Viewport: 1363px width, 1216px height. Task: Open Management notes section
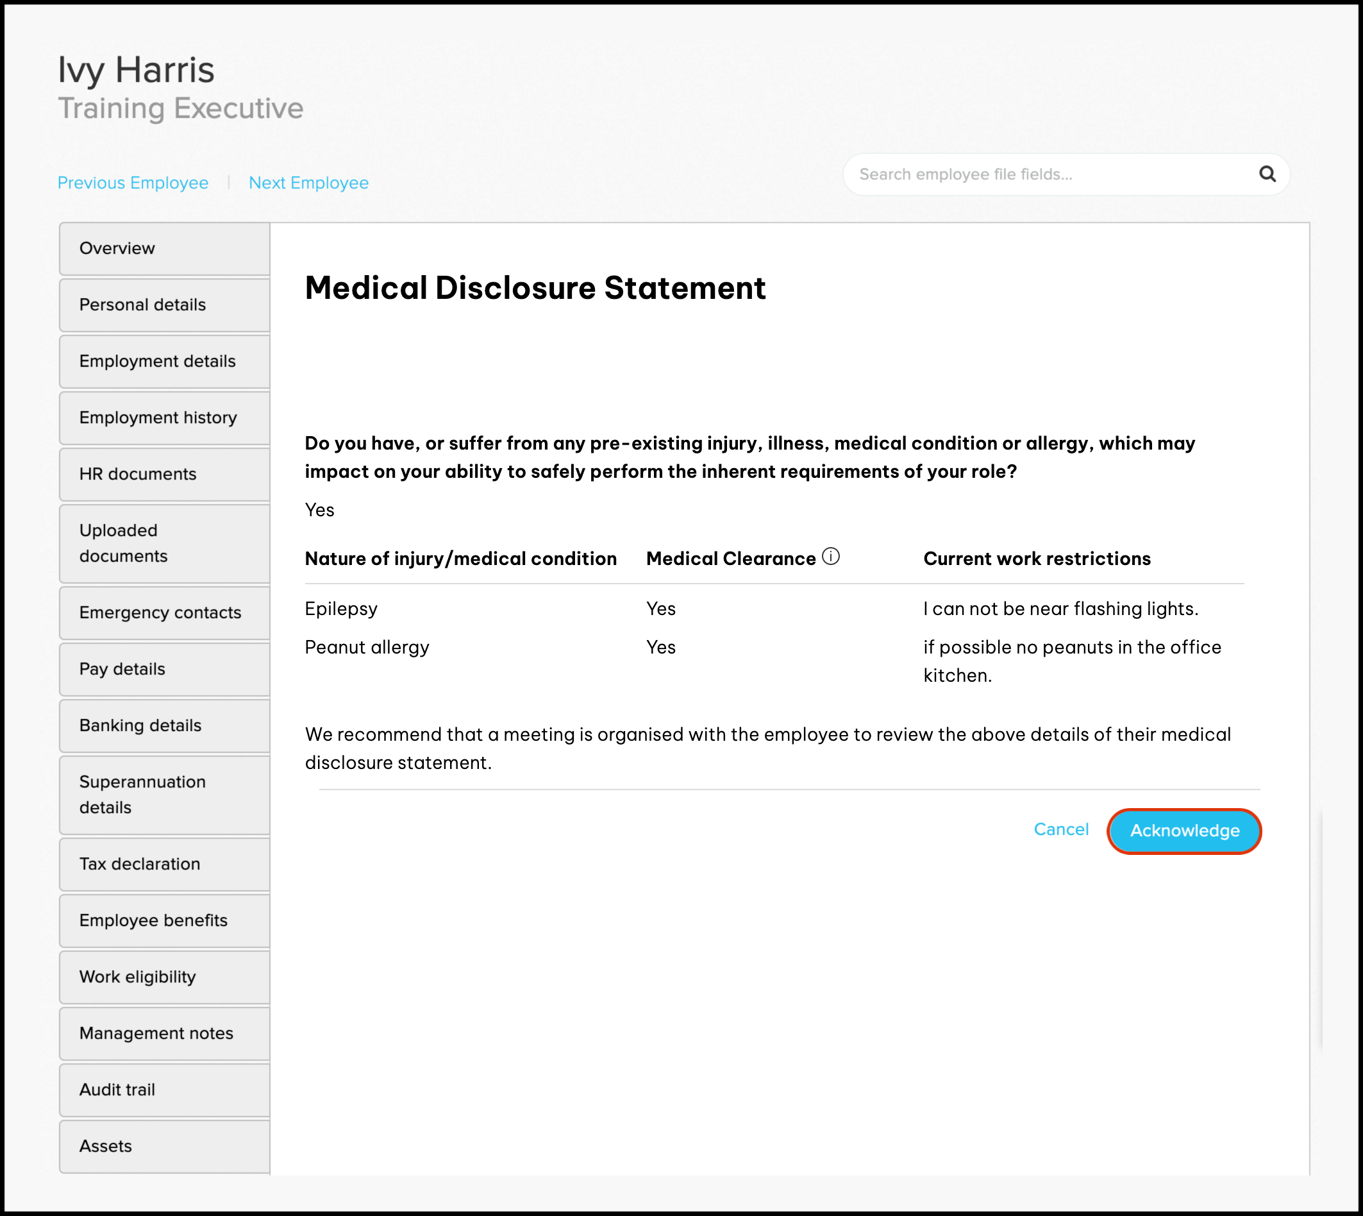pos(165,1034)
